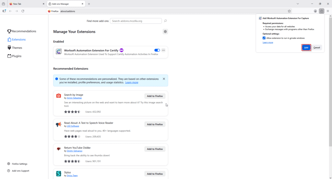Click the about:addons address bar
Screen dimensions: 332x179
click(169, 11)
